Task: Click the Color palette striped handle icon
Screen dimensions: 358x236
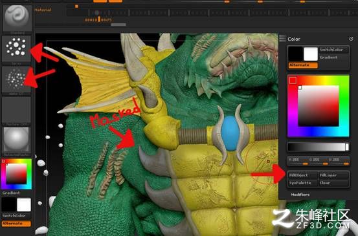Action: pyautogui.click(x=282, y=38)
